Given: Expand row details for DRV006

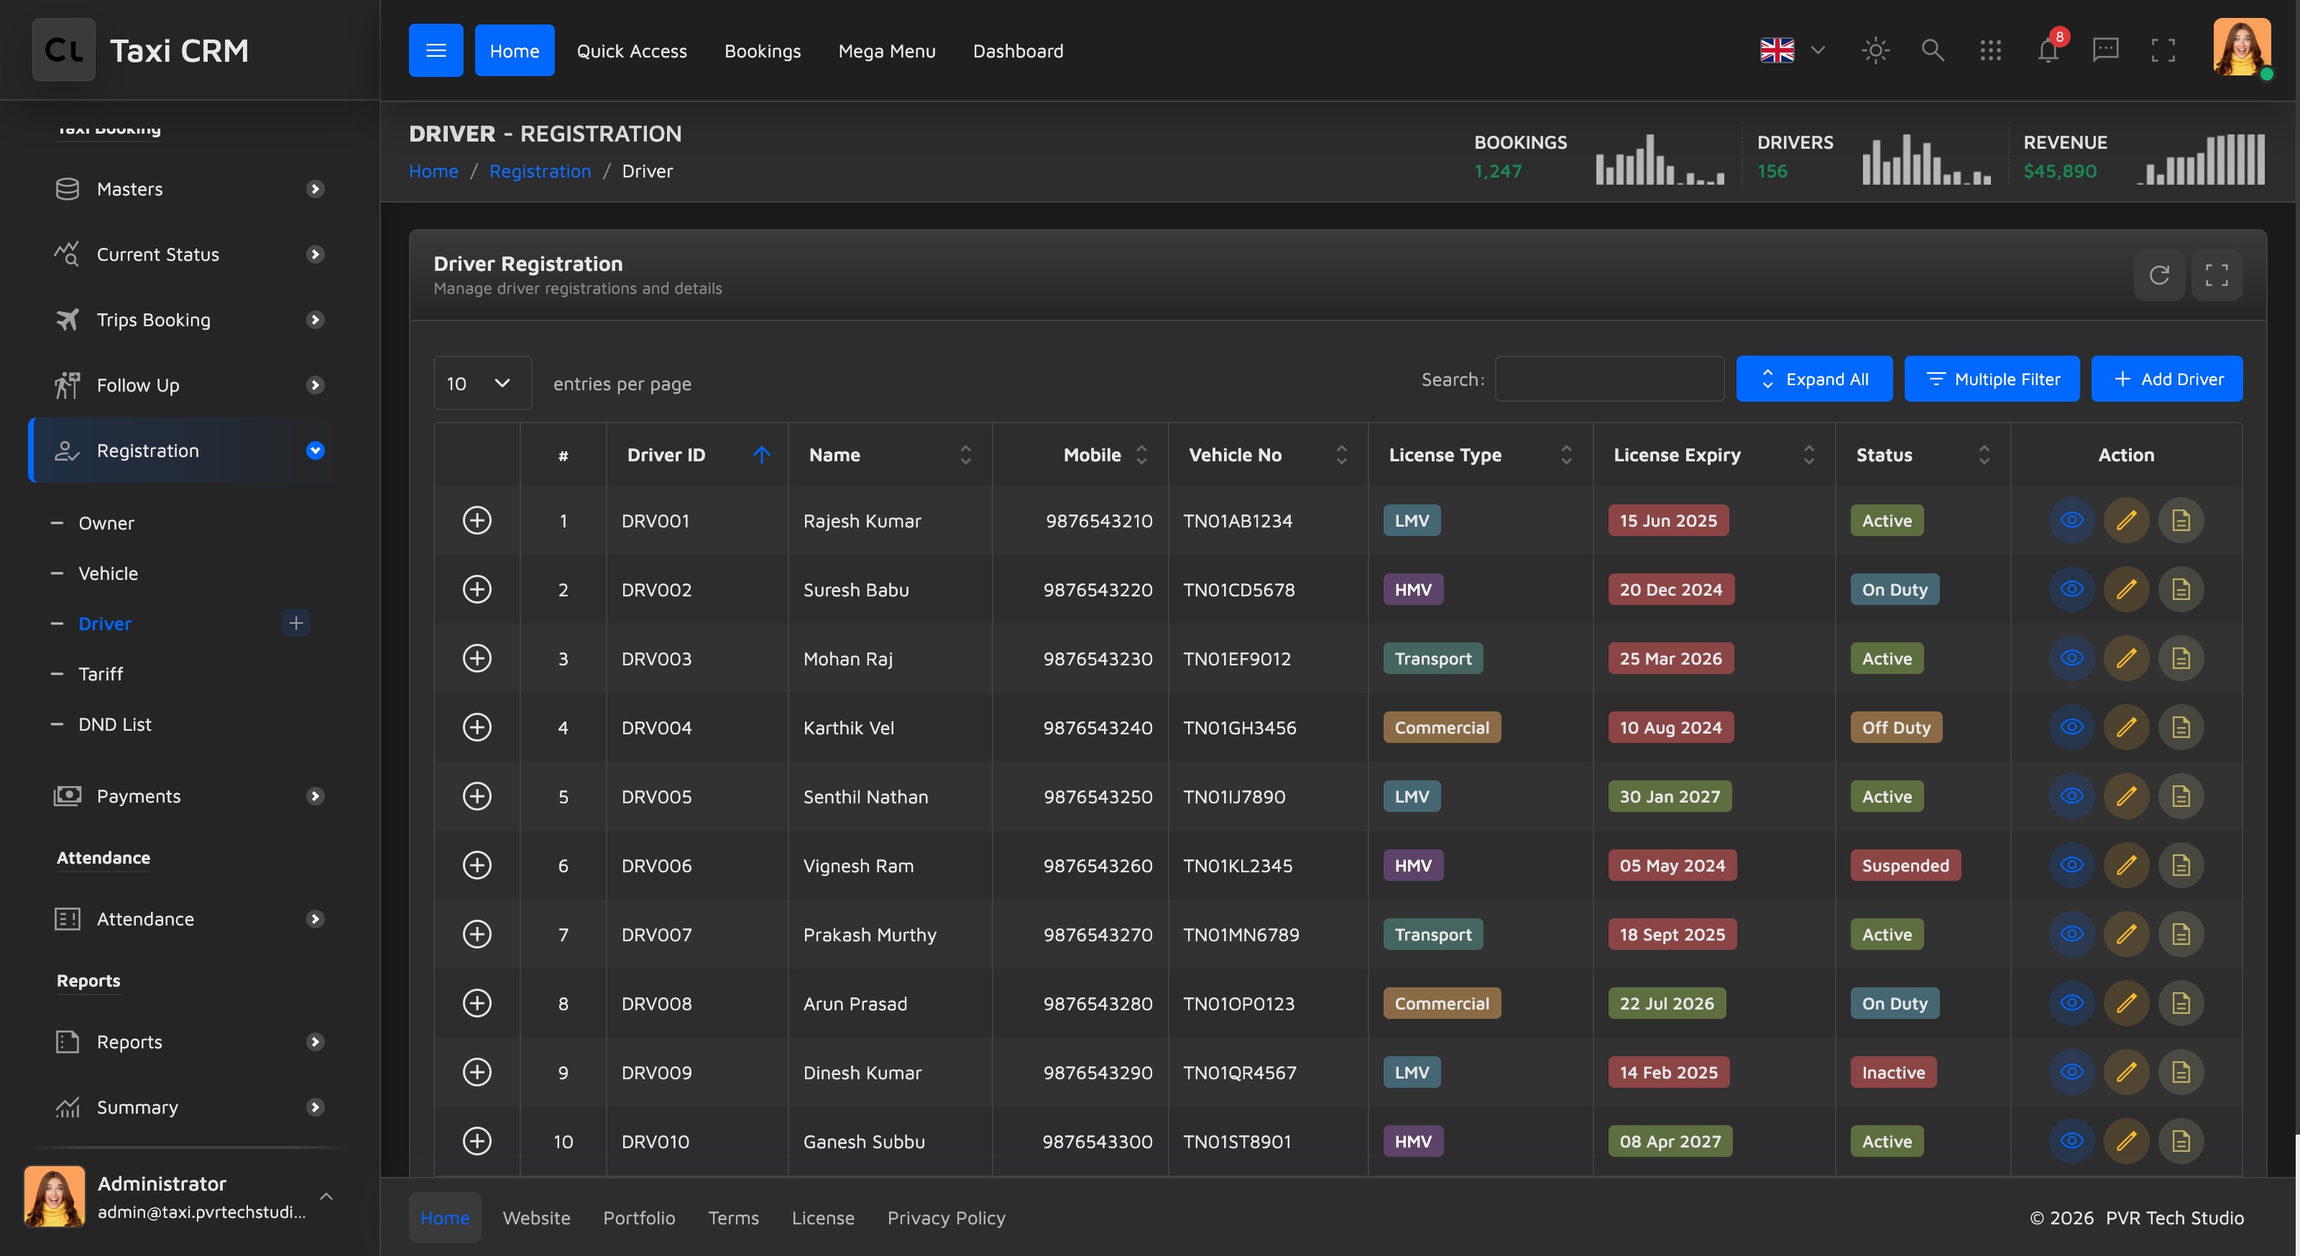Looking at the screenshot, I should [x=477, y=865].
